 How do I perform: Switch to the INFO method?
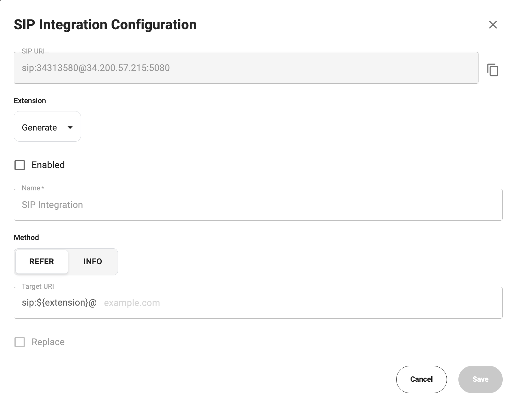pos(93,262)
